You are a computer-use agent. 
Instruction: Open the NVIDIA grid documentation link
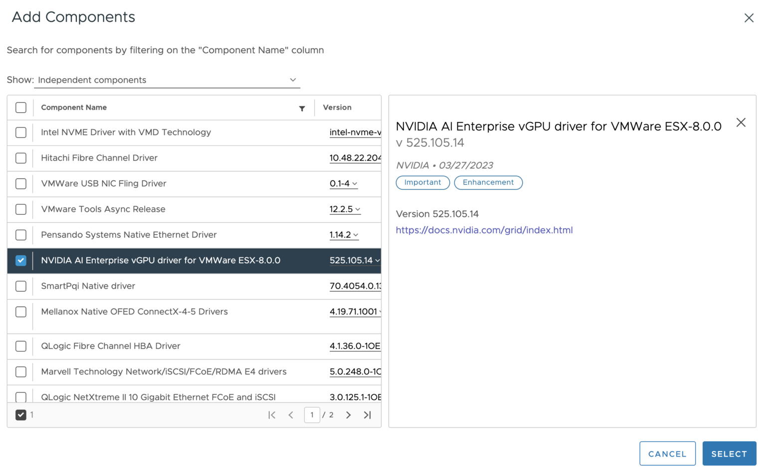[x=484, y=230]
